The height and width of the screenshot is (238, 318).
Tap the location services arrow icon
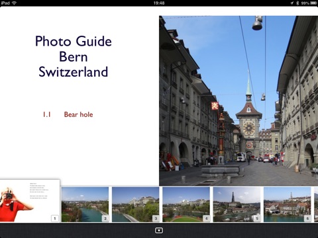coord(292,3)
